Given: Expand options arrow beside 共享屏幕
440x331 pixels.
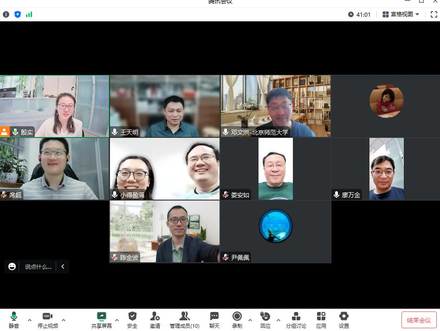Looking at the screenshot, I should click(117, 320).
